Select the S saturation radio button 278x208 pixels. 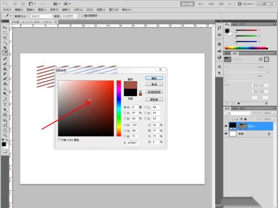tap(125, 113)
